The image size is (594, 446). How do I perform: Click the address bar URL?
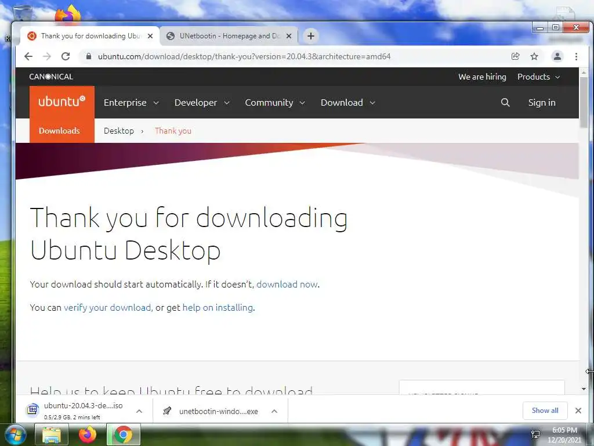[244, 56]
